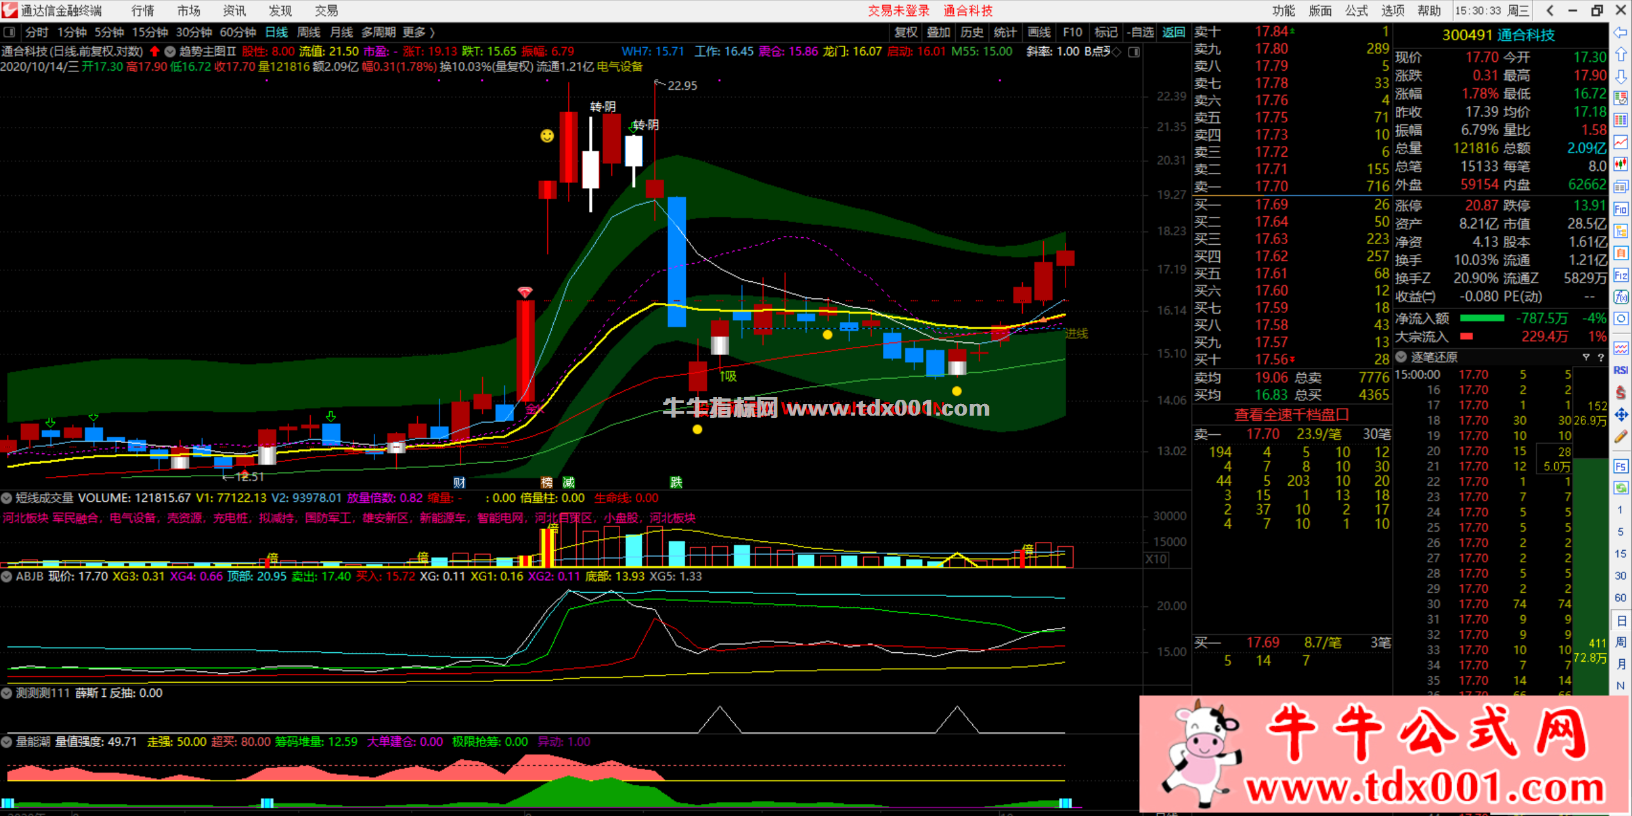Click the -自选 remove watchlist button
This screenshot has height=816, width=1632.
(x=1140, y=32)
